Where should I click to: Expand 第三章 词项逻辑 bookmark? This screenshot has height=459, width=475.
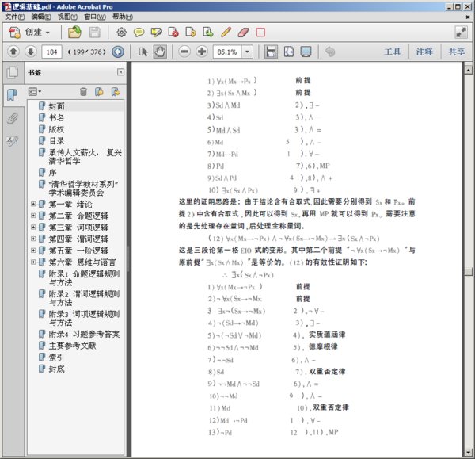33,228
